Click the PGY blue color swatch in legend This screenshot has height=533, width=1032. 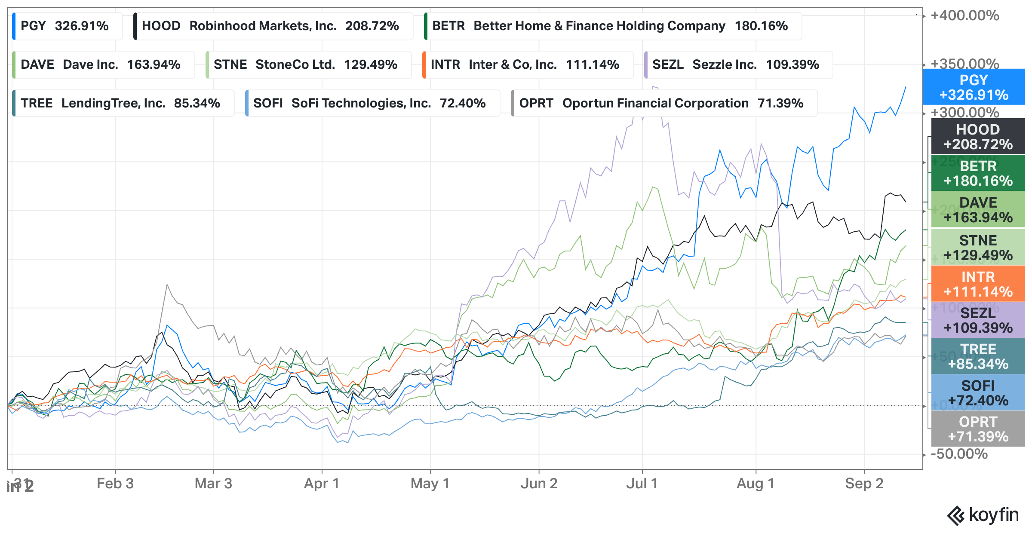[x=14, y=26]
